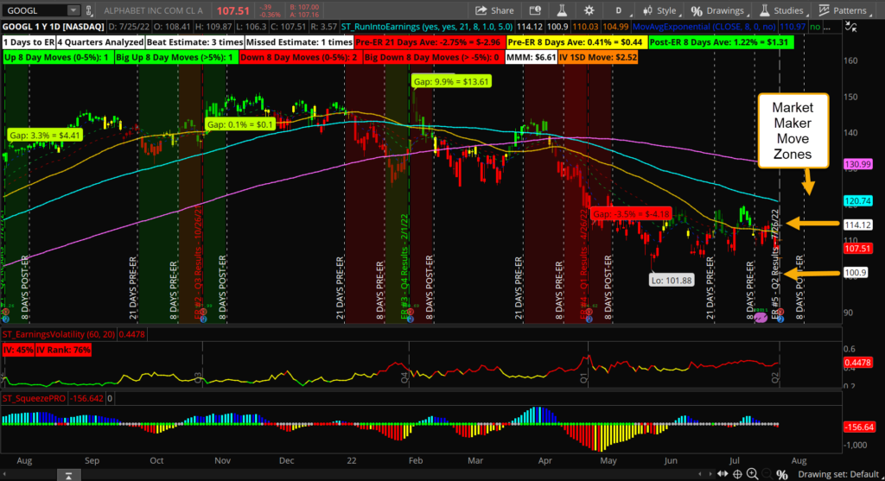
Task: Click the 'IV 1SD Move: $2.52' label
Action: point(598,58)
